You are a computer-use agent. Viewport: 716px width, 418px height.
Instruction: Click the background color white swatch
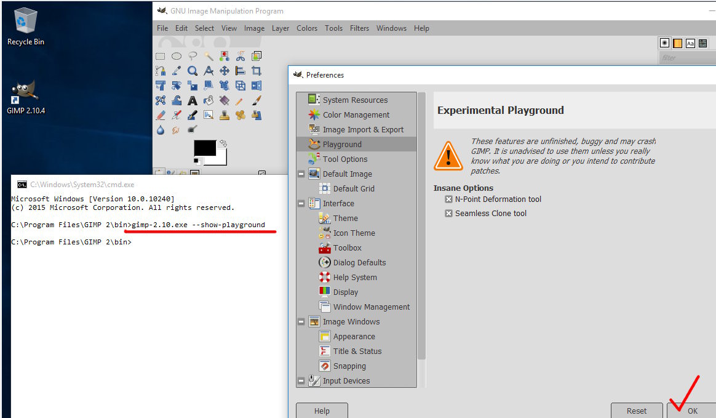[x=221, y=160]
